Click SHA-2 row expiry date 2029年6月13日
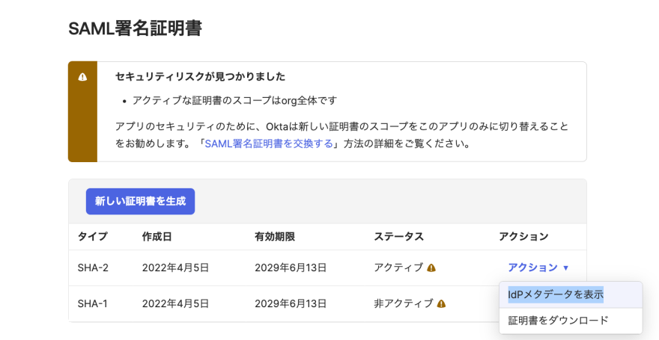659x340 pixels. [x=291, y=268]
